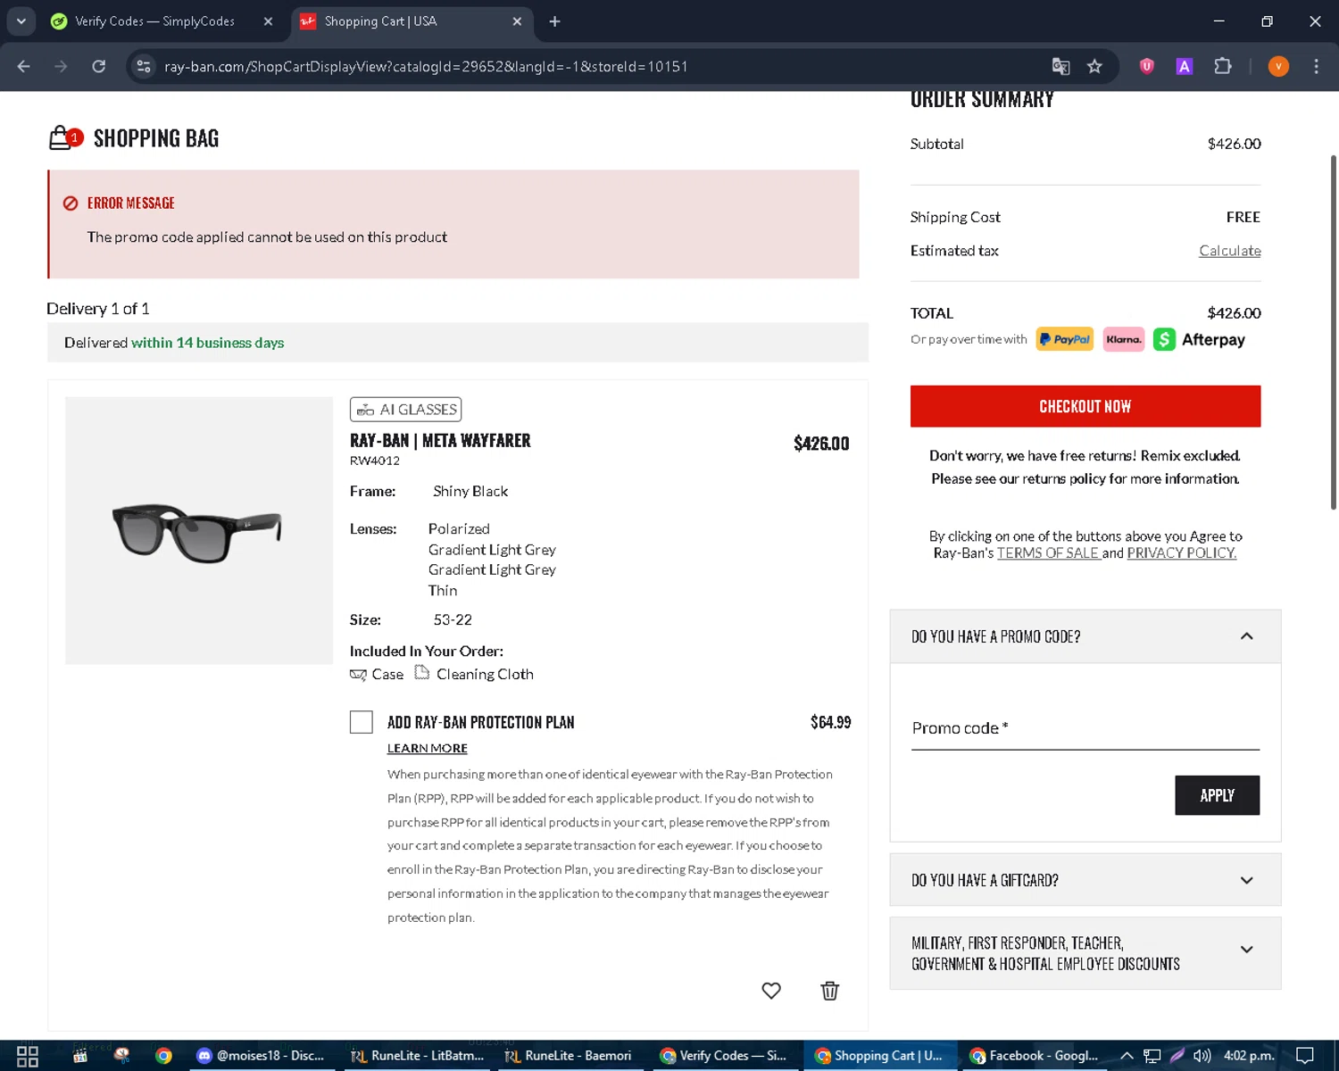
Task: Click the error message text about promo code
Action: pos(267,237)
